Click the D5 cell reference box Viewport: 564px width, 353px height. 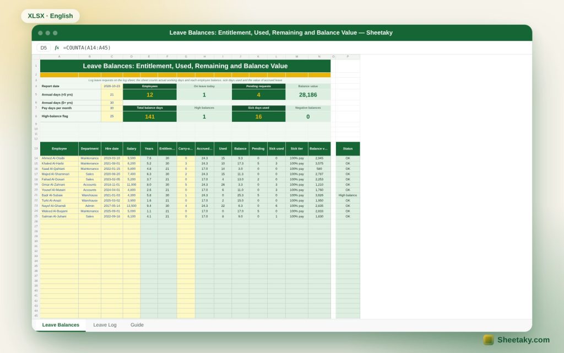(x=44, y=47)
